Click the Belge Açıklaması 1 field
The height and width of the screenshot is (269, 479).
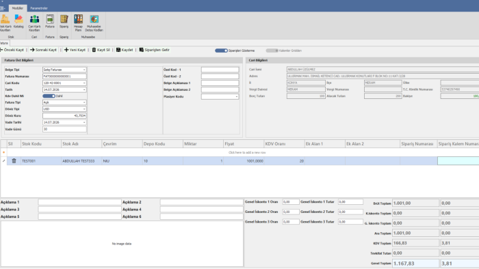(x=220, y=83)
